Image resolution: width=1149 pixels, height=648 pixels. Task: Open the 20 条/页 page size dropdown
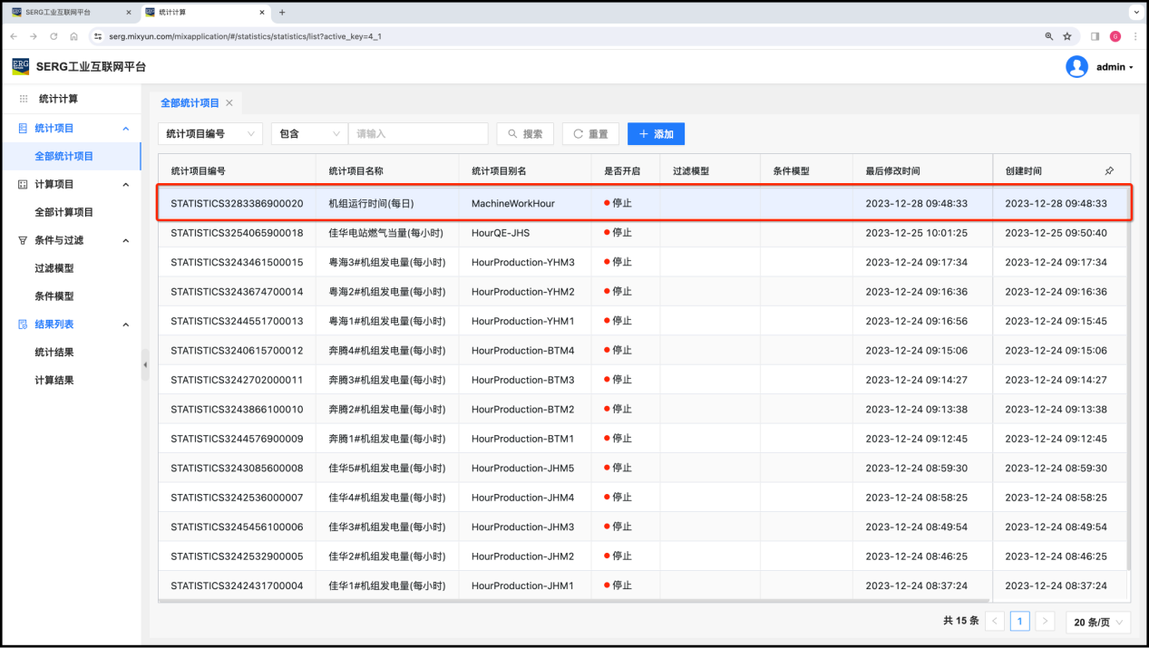(x=1097, y=622)
